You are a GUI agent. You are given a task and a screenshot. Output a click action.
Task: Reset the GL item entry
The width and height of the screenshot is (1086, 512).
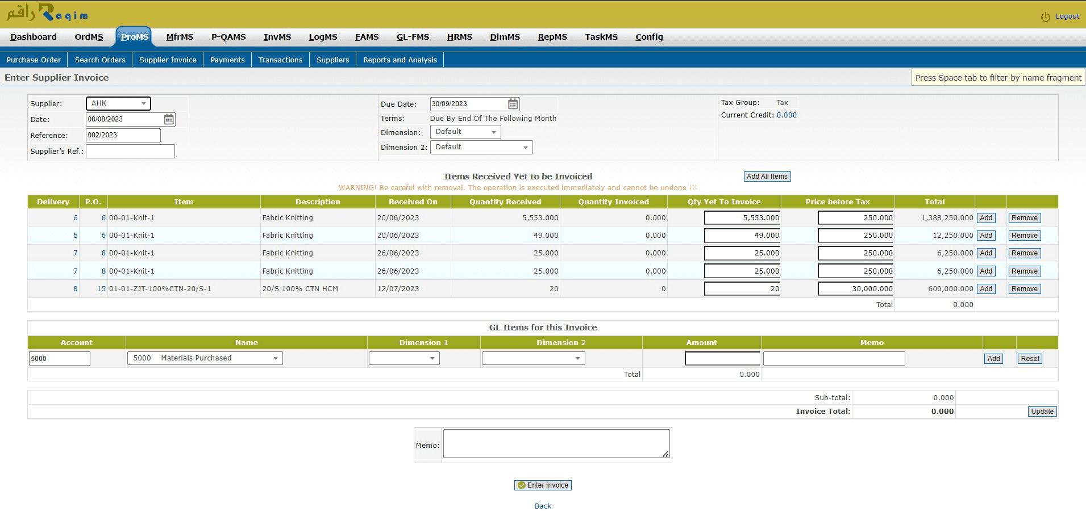point(1029,359)
